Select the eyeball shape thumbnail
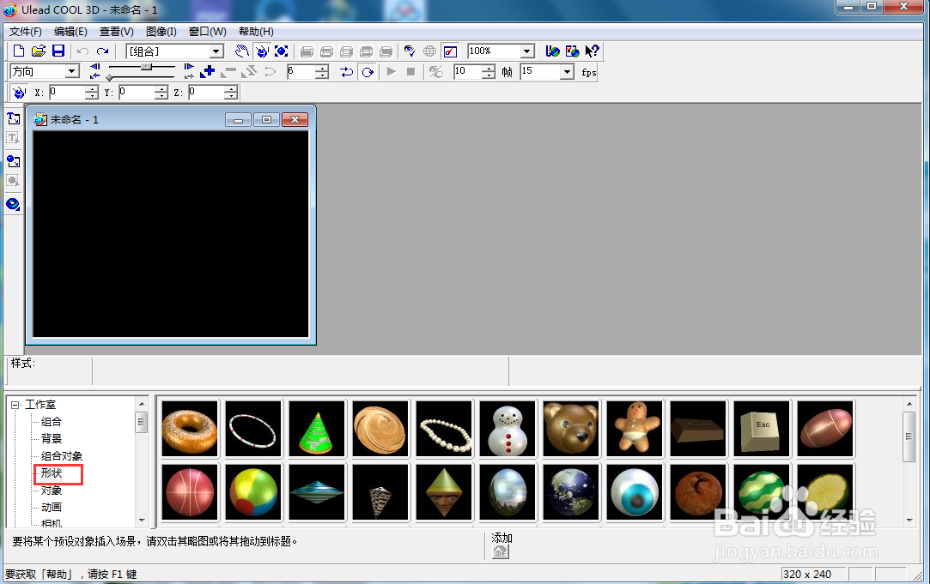The image size is (930, 584). (x=635, y=492)
